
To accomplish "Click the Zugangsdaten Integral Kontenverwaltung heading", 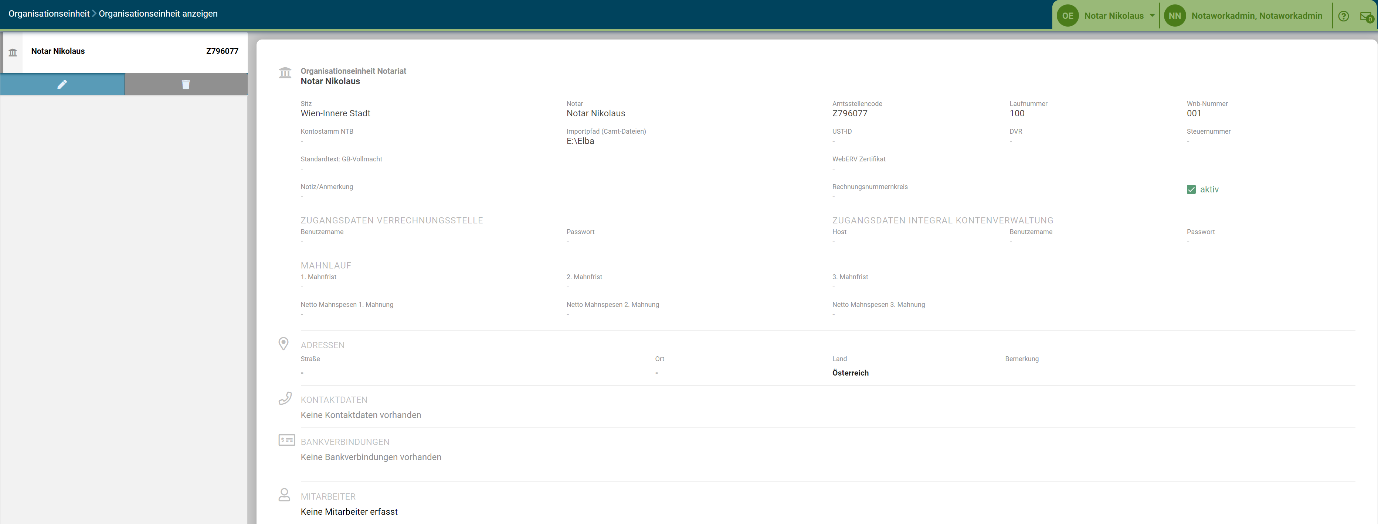I will click(943, 220).
